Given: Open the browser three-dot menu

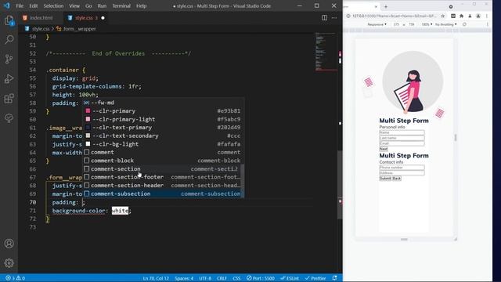Looking at the screenshot, I should coord(487,16).
